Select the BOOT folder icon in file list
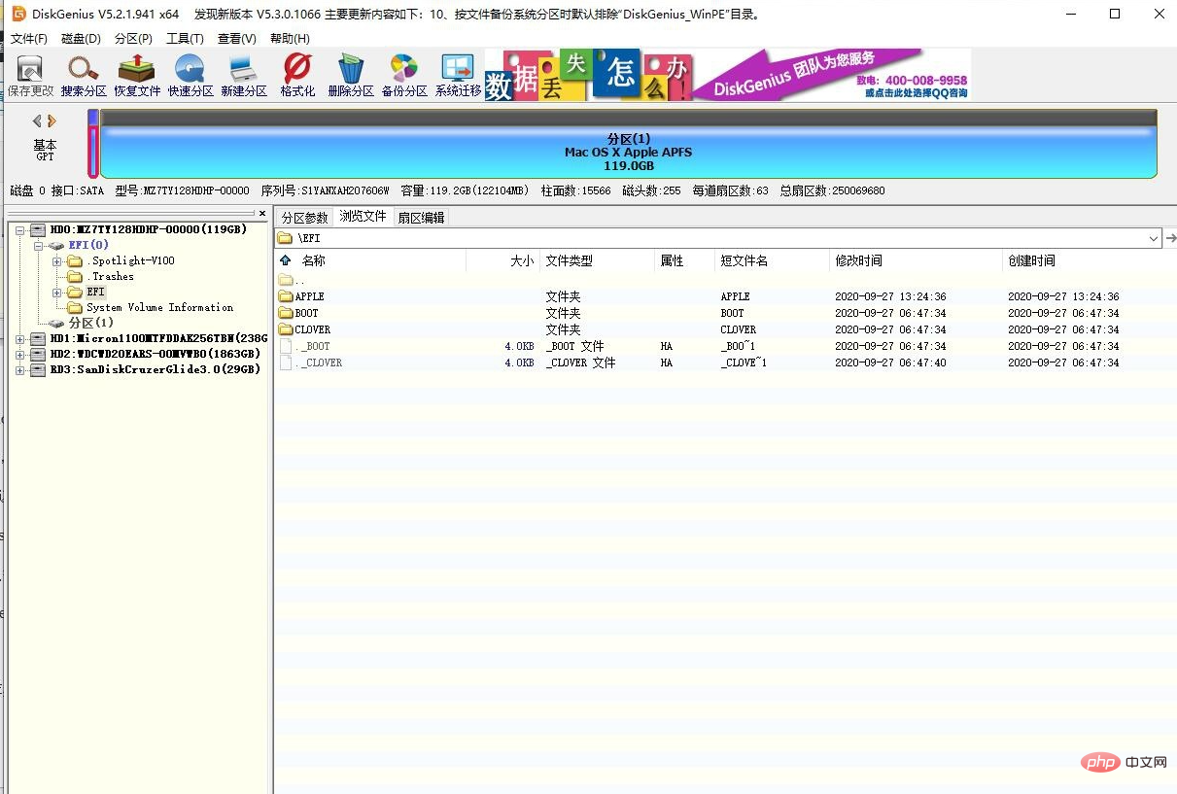This screenshot has height=794, width=1177. click(286, 313)
